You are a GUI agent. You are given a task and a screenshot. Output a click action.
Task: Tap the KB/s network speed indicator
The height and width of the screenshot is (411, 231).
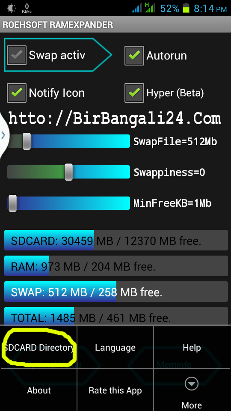click(x=27, y=9)
